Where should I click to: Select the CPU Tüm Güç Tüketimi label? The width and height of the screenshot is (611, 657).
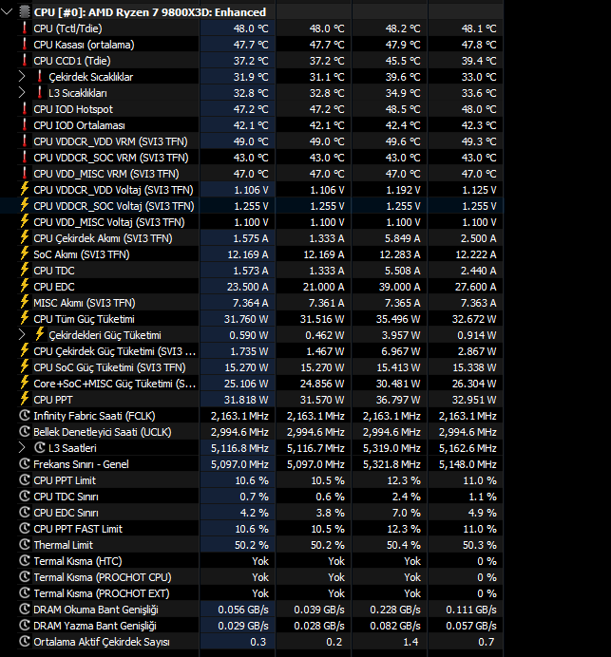84,319
